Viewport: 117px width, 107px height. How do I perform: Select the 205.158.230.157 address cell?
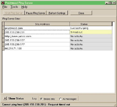point(37,40)
